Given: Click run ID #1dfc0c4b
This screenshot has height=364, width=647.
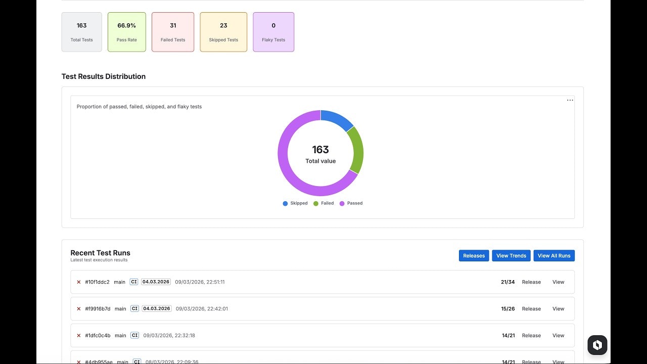Looking at the screenshot, I should click(x=98, y=336).
